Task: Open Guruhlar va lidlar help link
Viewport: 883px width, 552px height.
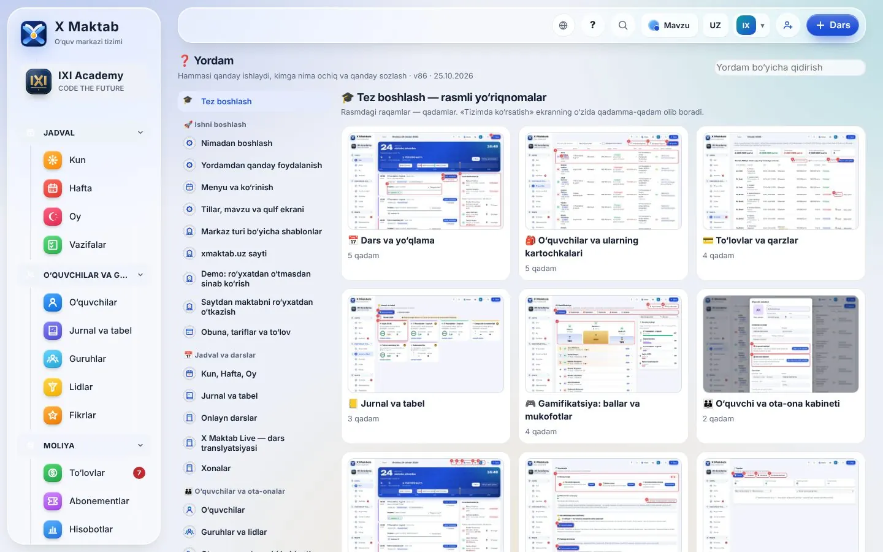Action: (x=253, y=532)
